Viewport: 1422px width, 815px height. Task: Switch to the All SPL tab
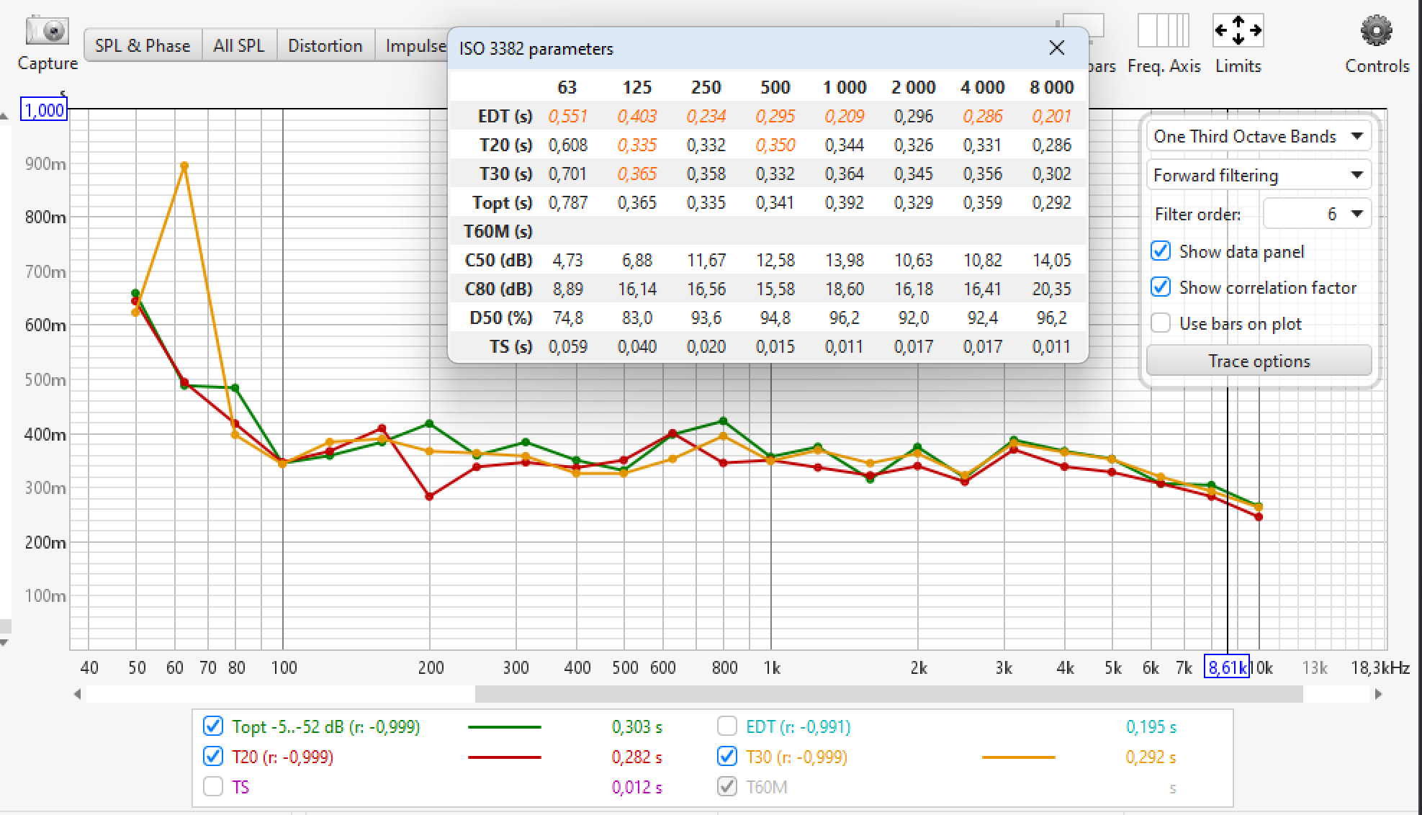click(238, 45)
